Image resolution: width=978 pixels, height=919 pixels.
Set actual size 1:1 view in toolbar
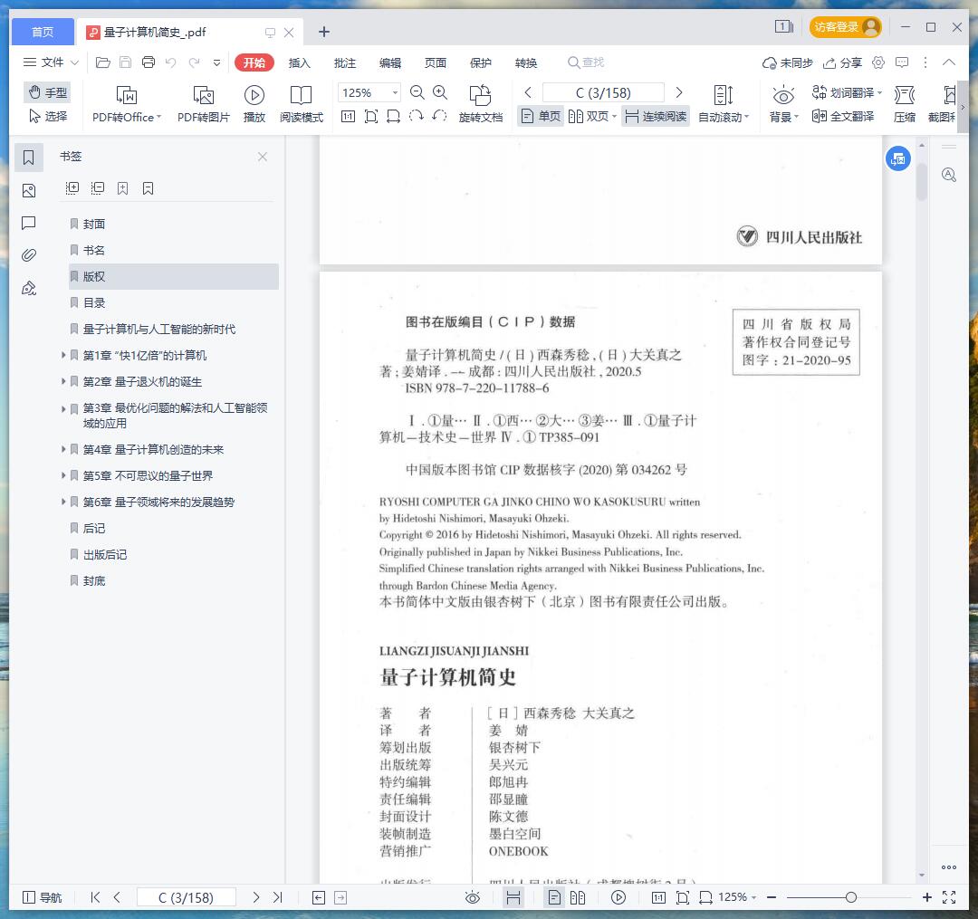click(348, 116)
